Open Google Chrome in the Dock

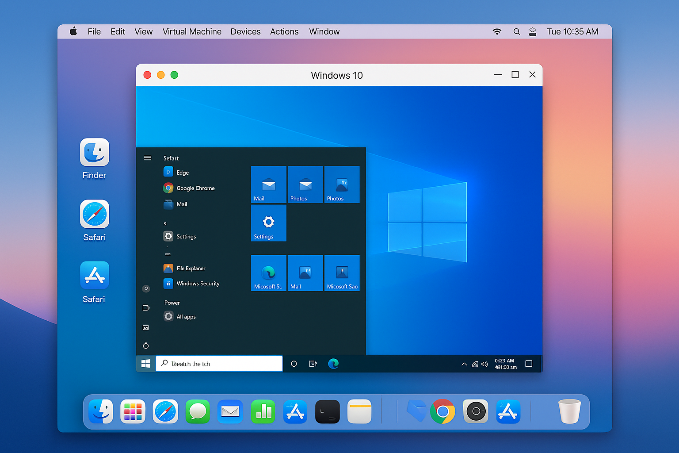point(443,411)
